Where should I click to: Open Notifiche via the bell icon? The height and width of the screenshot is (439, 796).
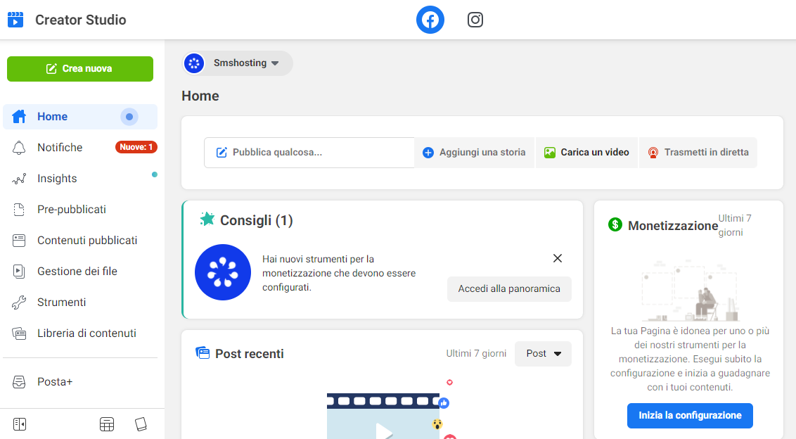[x=20, y=147]
